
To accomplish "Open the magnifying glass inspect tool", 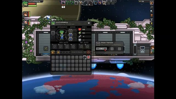I will (x=152, y=11).
